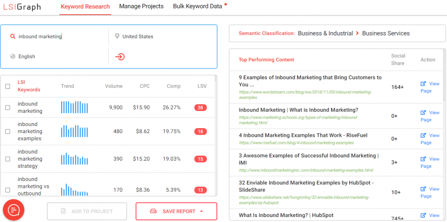
Task: Click trend chart for inbound marketing vs outbound
Action: pos(74,189)
